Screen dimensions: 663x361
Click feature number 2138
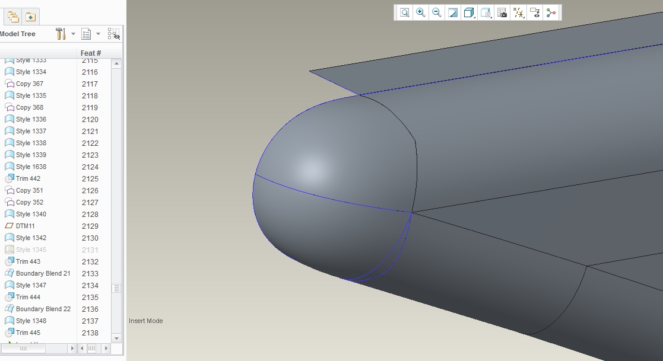coord(90,333)
